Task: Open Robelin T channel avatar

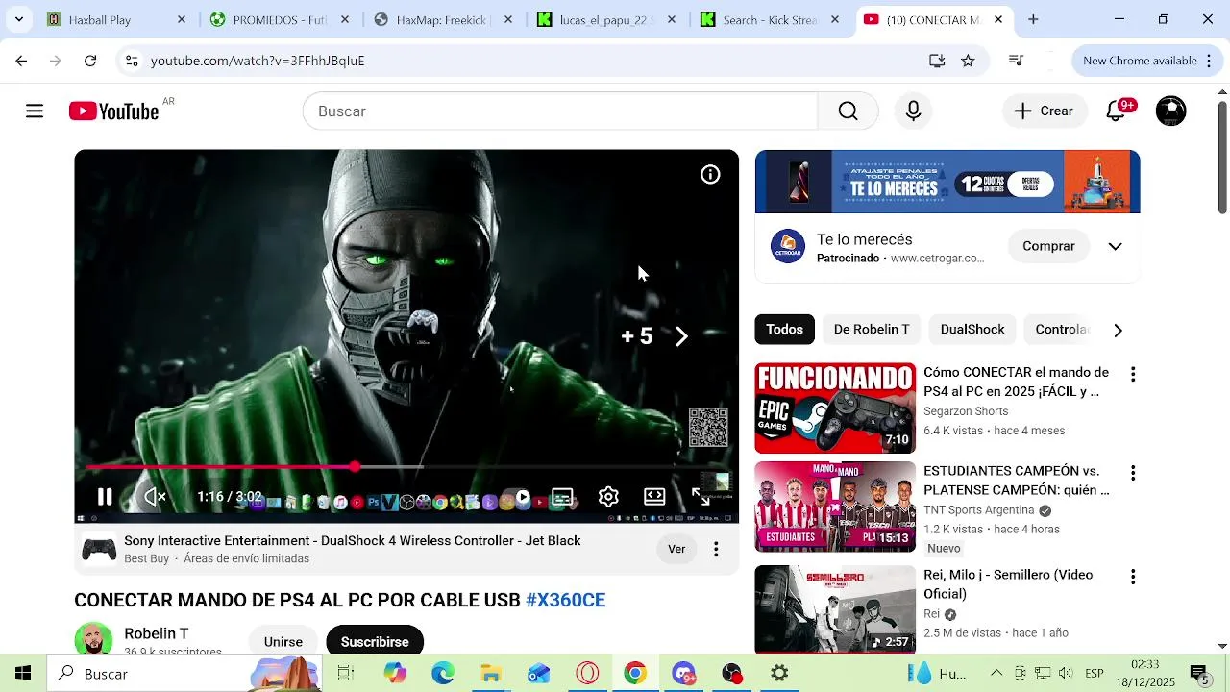Action: tap(93, 640)
